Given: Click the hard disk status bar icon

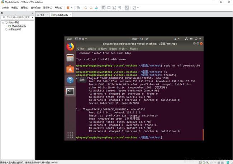Looking at the screenshot, I should point(200,163).
